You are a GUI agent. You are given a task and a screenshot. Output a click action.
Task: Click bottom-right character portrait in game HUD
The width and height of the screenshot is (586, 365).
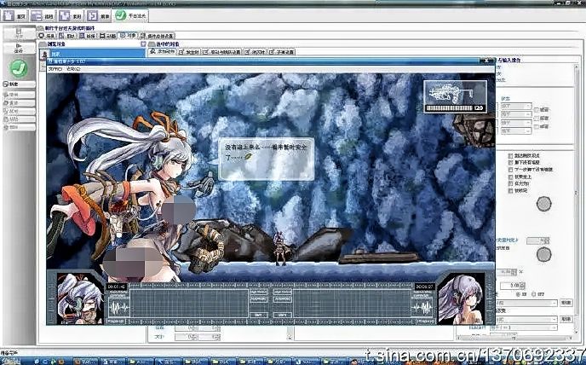[461, 298]
